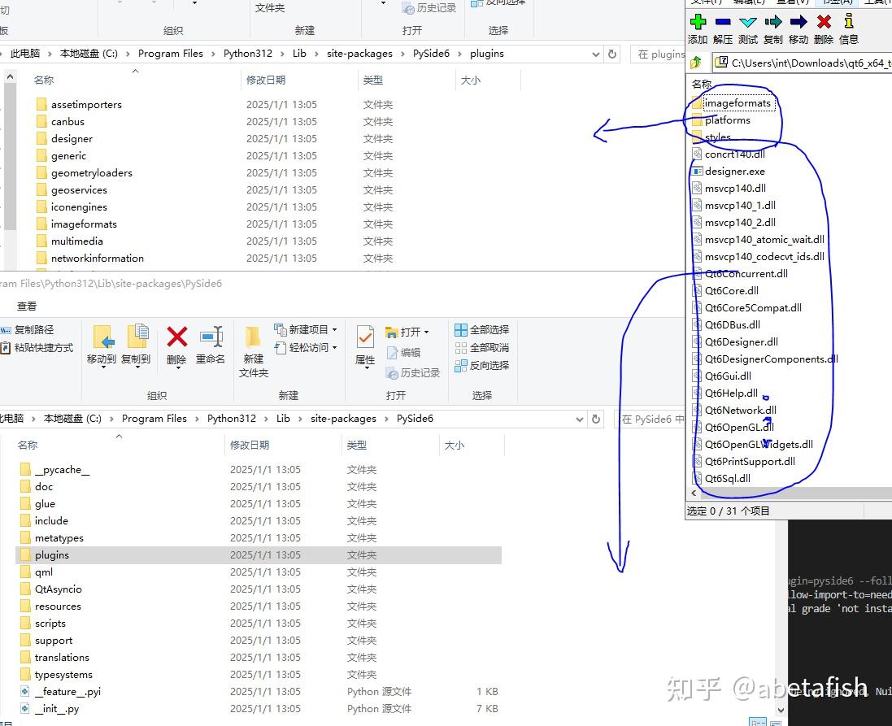Click the up-one-level folder icon in 7-Zip
The height and width of the screenshot is (726, 892).
point(697,63)
